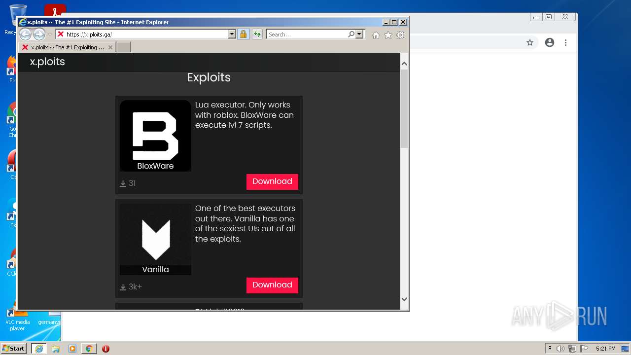Click Chrome taskbar icon
Screen dimensions: 631x355
[x=89, y=349]
